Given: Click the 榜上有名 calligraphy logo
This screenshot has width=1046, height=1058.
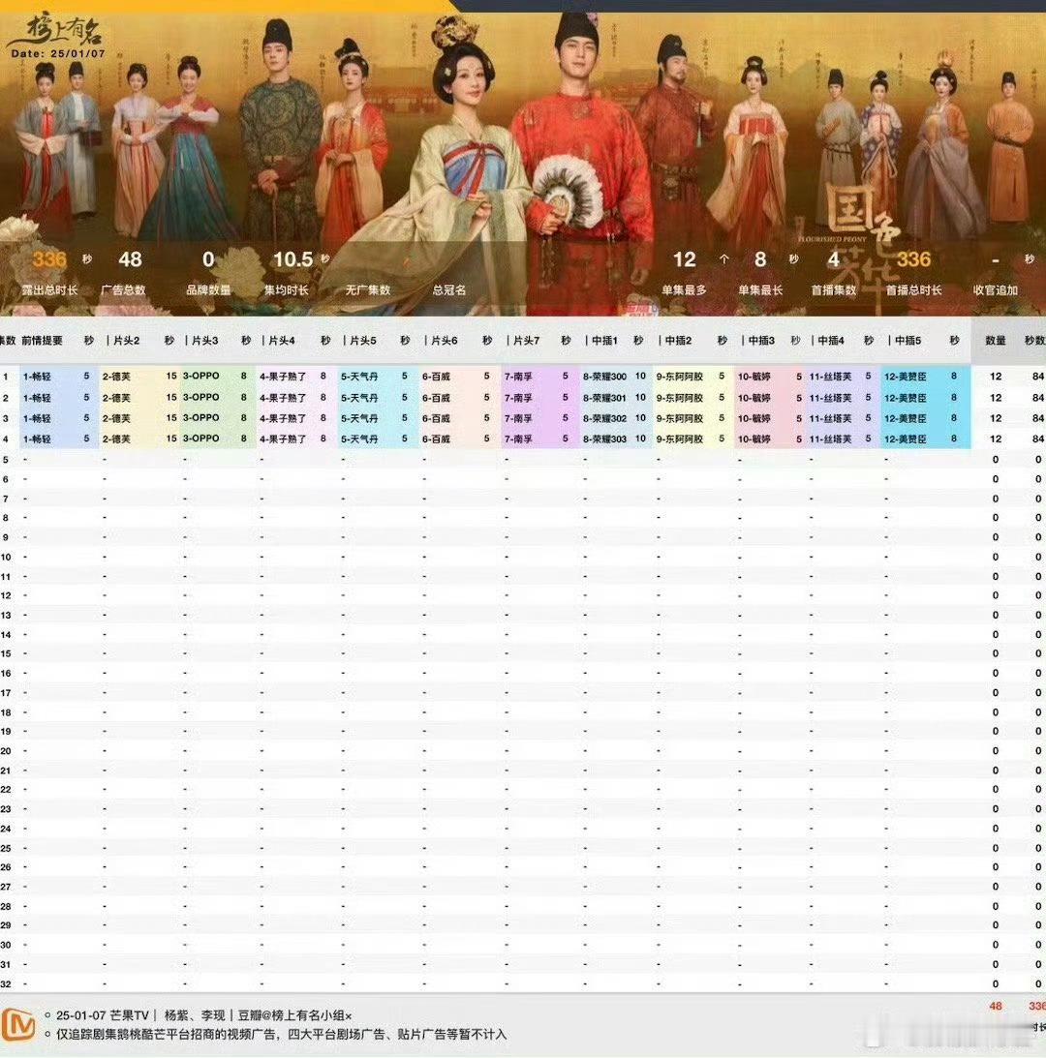Looking at the screenshot, I should [x=59, y=31].
